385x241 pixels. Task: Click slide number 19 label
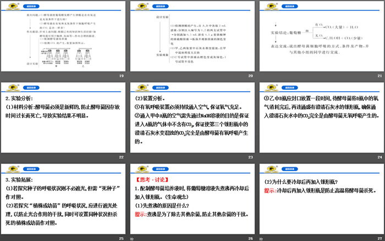pyautogui.click(x=122, y=76)
